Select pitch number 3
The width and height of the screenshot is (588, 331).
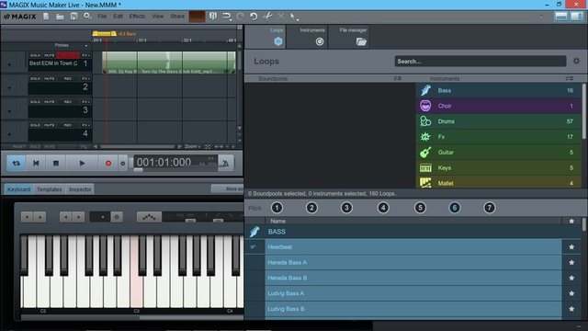pyautogui.click(x=346, y=208)
